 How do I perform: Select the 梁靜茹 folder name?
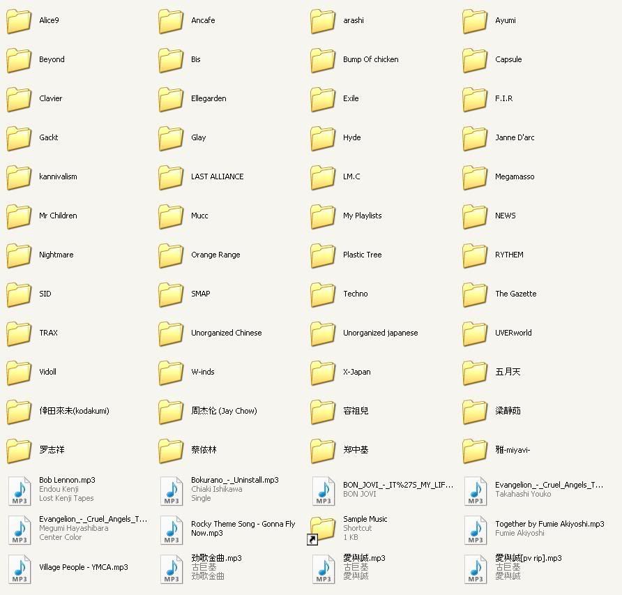coord(508,411)
